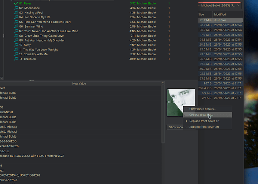Screen dimensions: 258x184
Task: Click the 3:52 duration of Fever
Action: click(x=133, y=3)
